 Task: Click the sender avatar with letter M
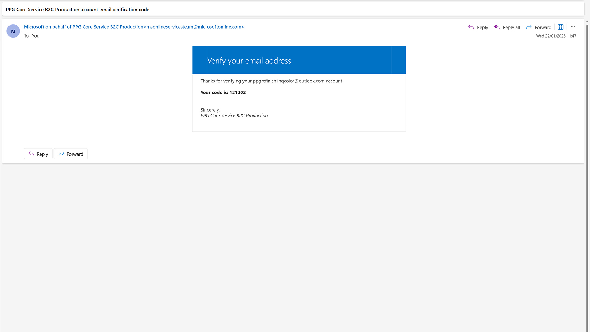[13, 31]
